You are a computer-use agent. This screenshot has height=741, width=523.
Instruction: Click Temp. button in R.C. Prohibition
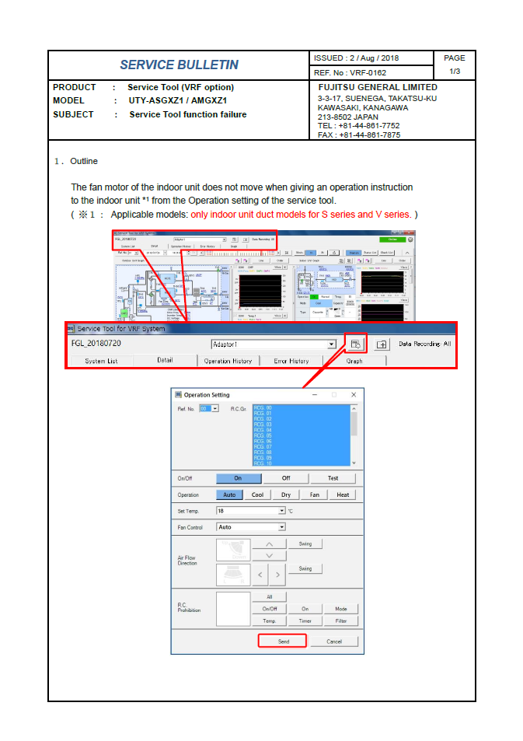[270, 621]
